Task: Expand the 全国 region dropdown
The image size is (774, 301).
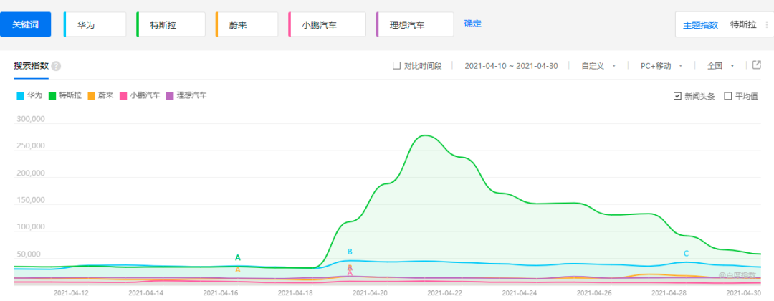Action: (721, 66)
